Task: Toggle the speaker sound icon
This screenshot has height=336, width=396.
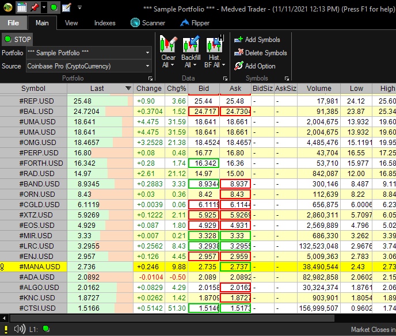Action: click(x=20, y=329)
